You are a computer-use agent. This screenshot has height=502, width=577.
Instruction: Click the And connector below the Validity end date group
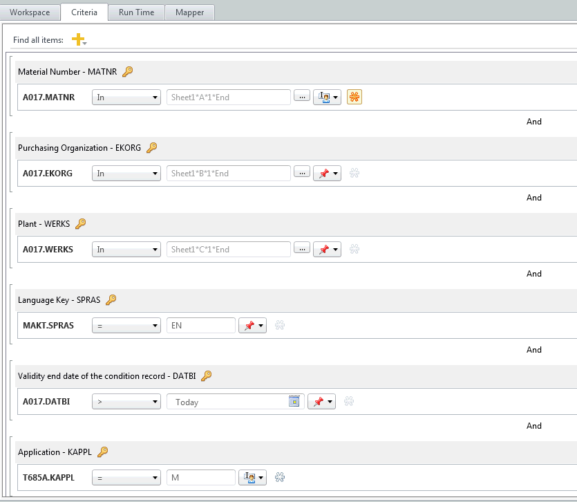tap(534, 426)
